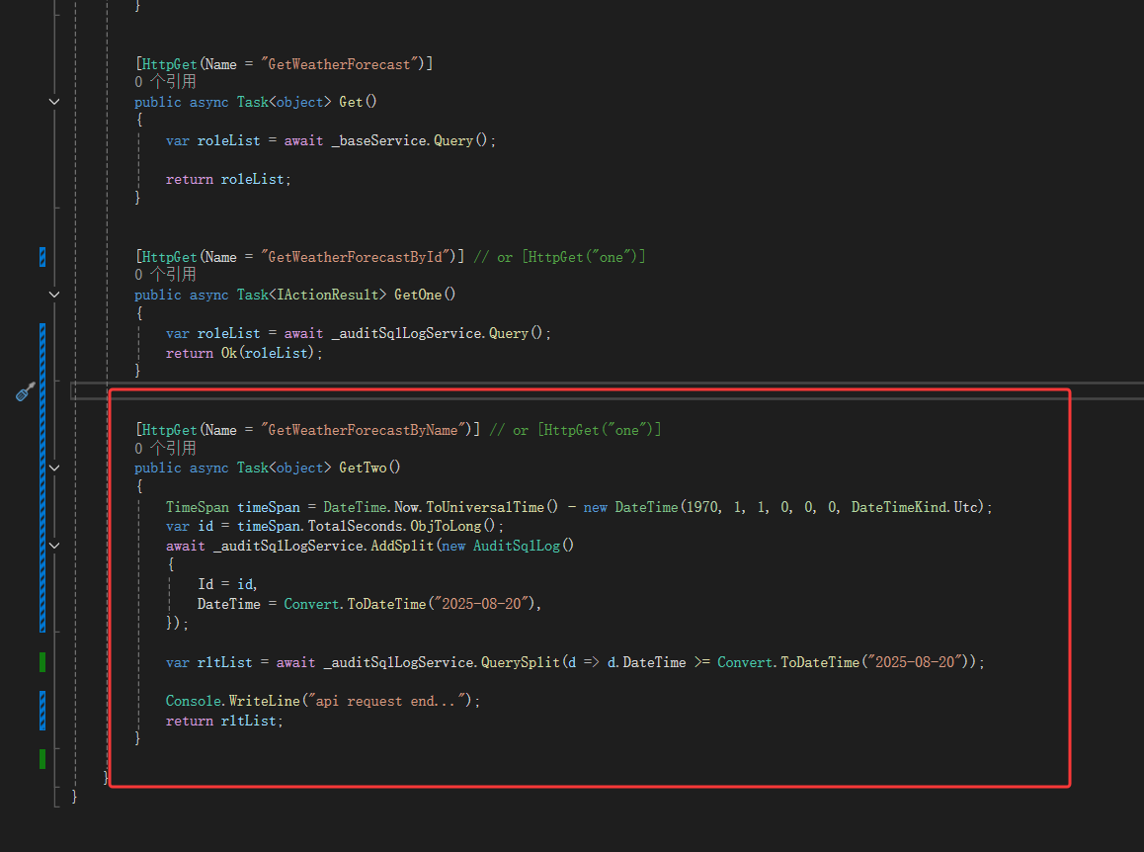Click the comment after GetWeatherForecastByName attribute
Screen dimensions: 1144x852
(576, 430)
